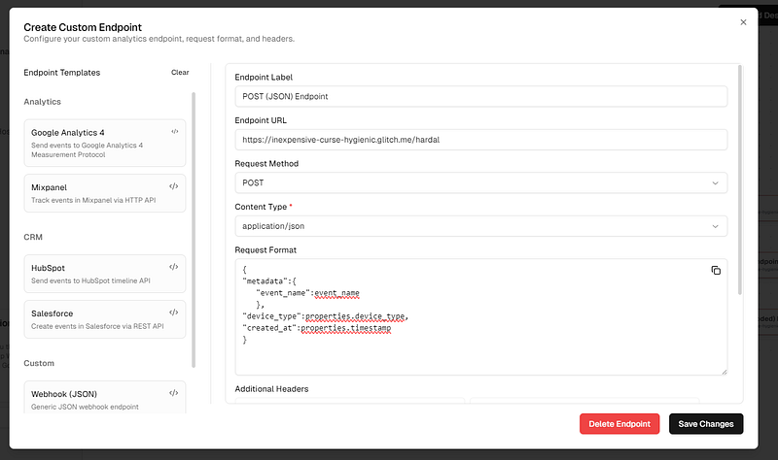Click the Additional Headers label
This screenshot has height=460, width=778.
click(x=271, y=389)
